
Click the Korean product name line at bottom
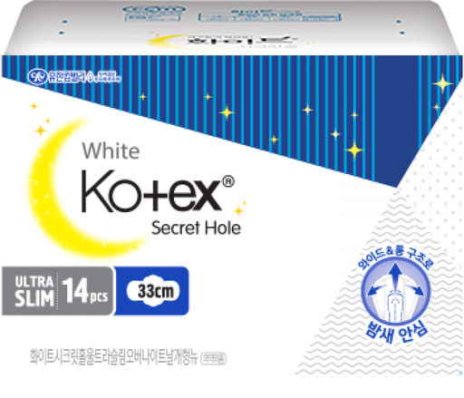[113, 357]
